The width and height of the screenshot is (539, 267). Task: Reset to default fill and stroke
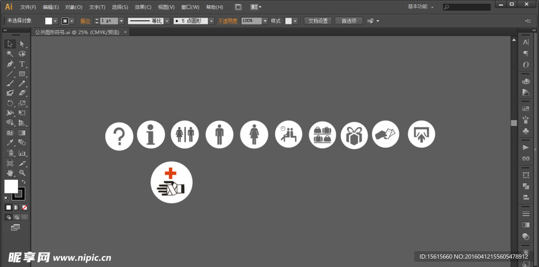click(6, 198)
